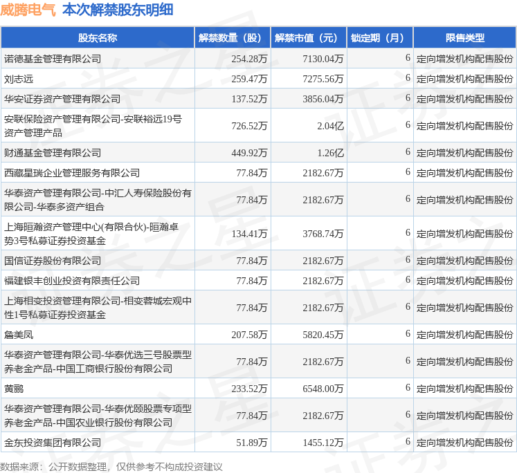Screen dimensions: 517x473
Task: Click the 股东名称 column header
Action: click(x=98, y=38)
